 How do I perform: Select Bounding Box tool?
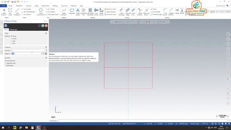(x=84, y=12)
